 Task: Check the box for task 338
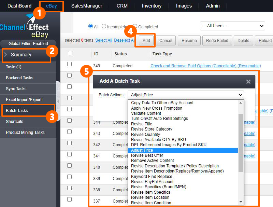pos(70,188)
